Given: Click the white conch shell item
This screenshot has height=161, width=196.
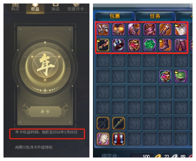Looking at the screenshot, I should (x=103, y=139).
